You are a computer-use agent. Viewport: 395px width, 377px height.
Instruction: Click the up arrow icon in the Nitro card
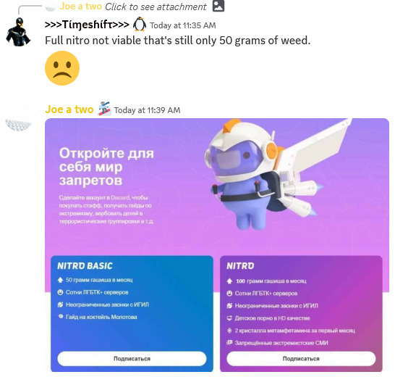pyautogui.click(x=229, y=281)
